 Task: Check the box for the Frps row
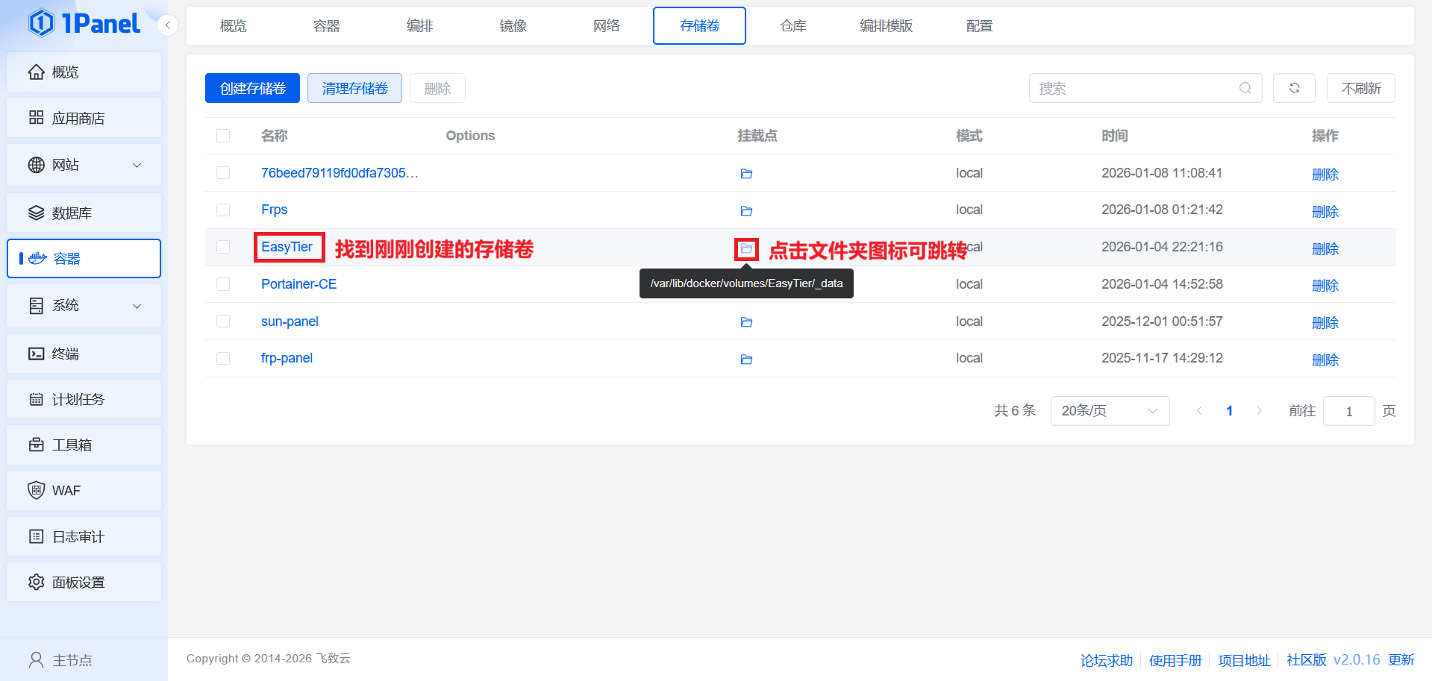[x=223, y=210]
